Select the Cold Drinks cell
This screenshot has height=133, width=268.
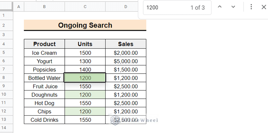[x=44, y=120]
